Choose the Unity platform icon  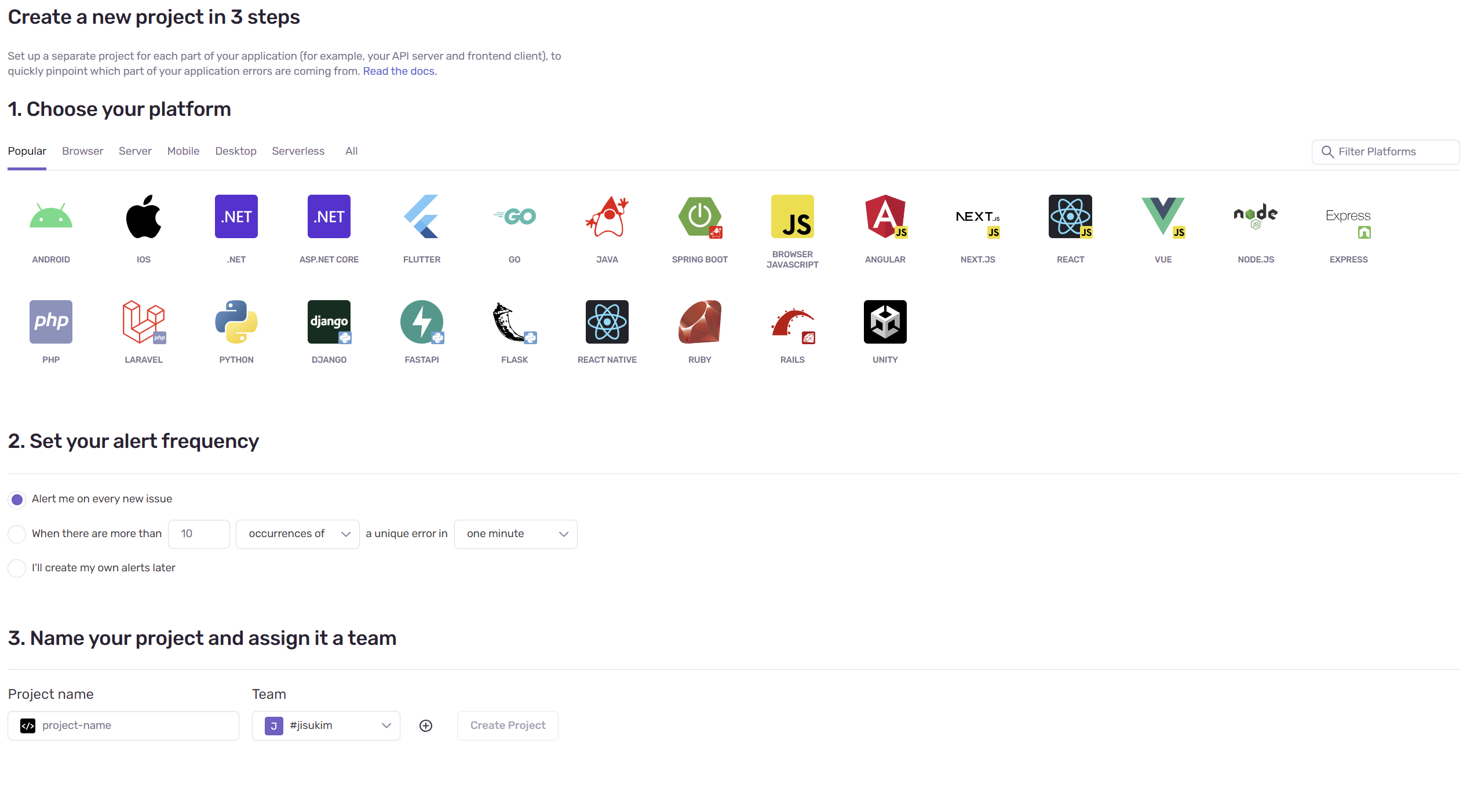(885, 322)
